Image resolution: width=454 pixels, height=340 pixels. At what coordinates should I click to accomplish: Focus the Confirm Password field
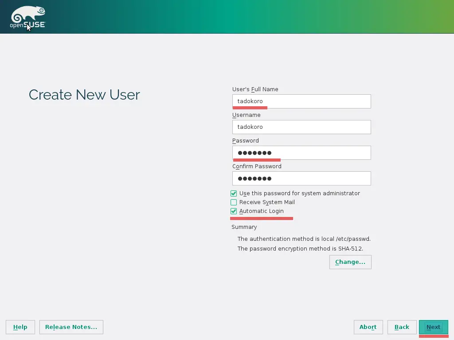click(301, 178)
